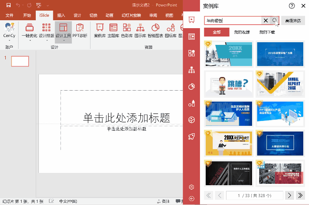Screen dimensions: 309x205
Task: Expand the 一键优化 dropdown
Action: tap(29, 40)
